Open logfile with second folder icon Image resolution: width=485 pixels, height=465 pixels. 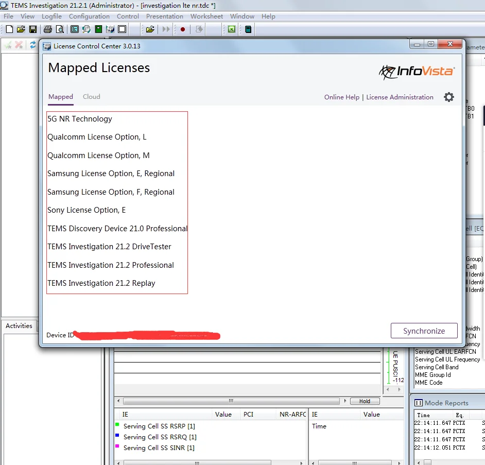click(x=150, y=29)
